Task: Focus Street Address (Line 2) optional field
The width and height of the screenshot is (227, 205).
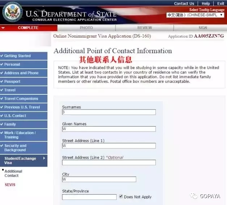Action: (x=109, y=162)
